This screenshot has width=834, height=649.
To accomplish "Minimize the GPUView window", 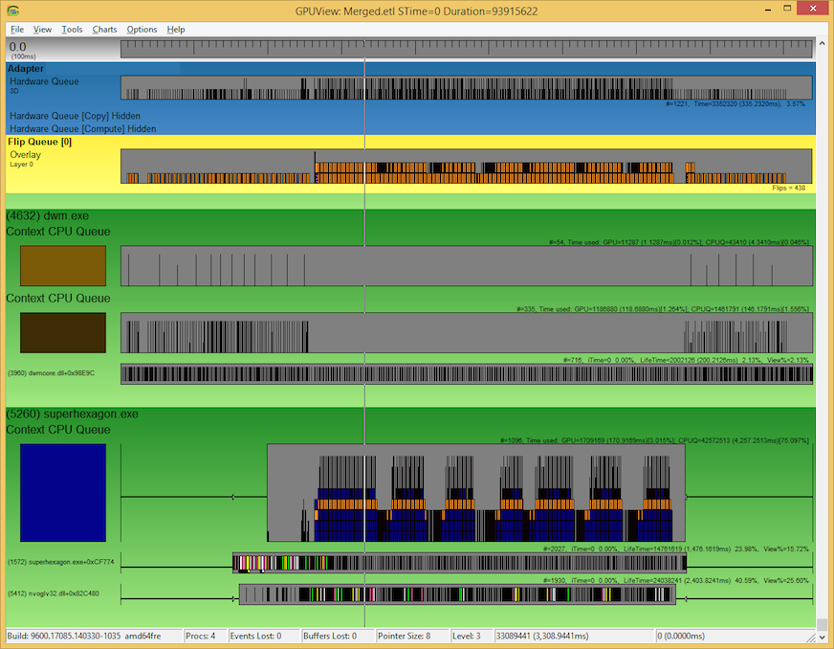I will pyautogui.click(x=769, y=9).
